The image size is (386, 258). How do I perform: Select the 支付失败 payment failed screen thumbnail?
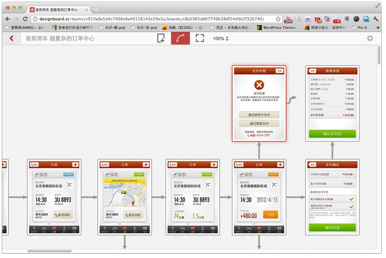pyautogui.click(x=259, y=104)
